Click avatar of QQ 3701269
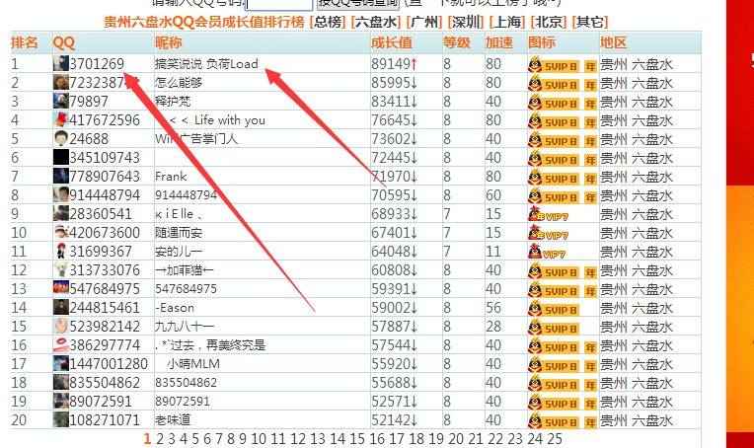Screen dimensions: 754x448 (60, 63)
